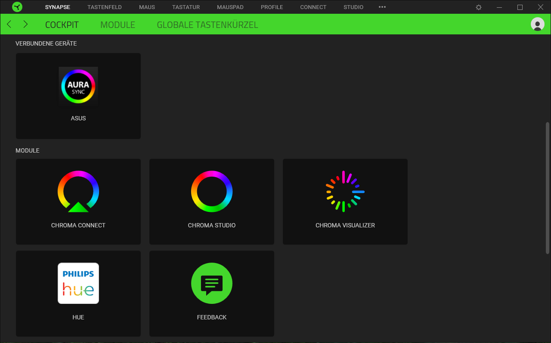Open the user account avatar
The width and height of the screenshot is (551, 343).
pos(538,24)
